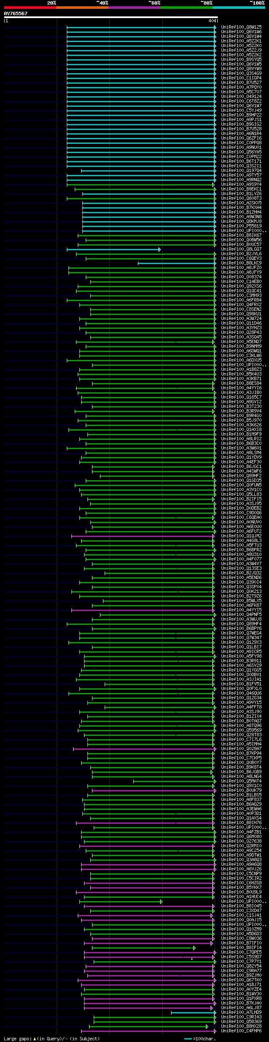Select the AV765567 query title
The width and height of the screenshot is (269, 1042).
coord(16,13)
